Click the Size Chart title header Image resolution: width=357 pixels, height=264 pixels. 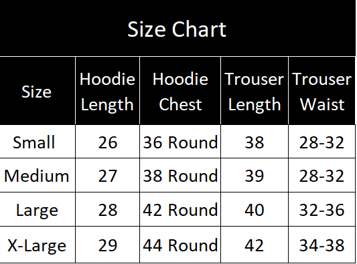click(x=177, y=28)
